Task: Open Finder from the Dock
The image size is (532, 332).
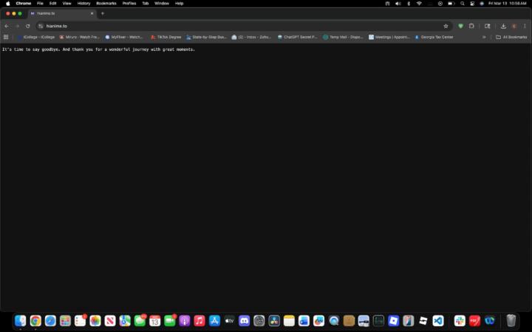Action: coord(21,320)
